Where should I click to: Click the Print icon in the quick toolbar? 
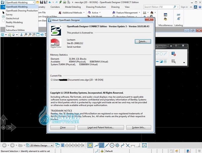(64, 2)
